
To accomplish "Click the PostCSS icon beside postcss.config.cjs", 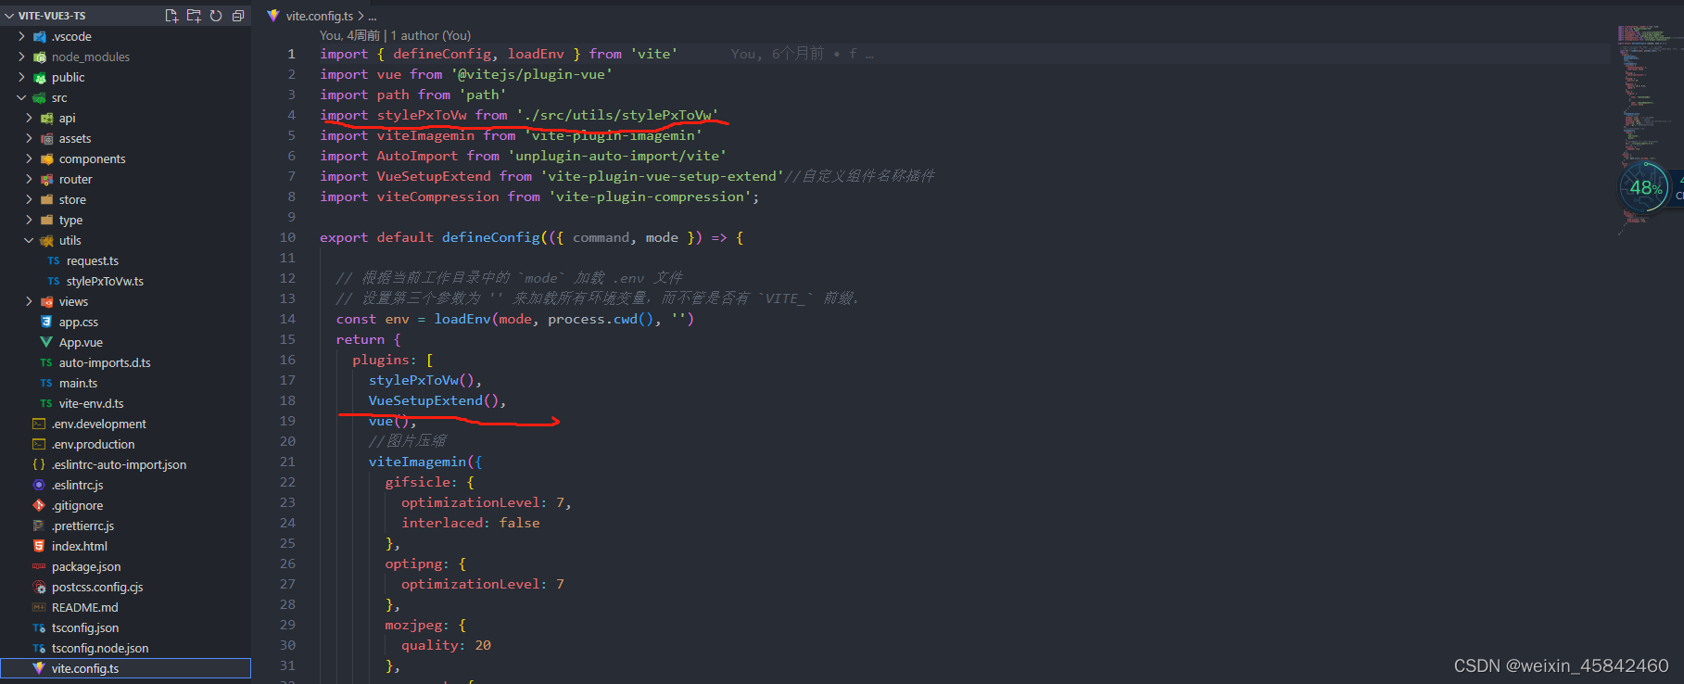I will (39, 588).
